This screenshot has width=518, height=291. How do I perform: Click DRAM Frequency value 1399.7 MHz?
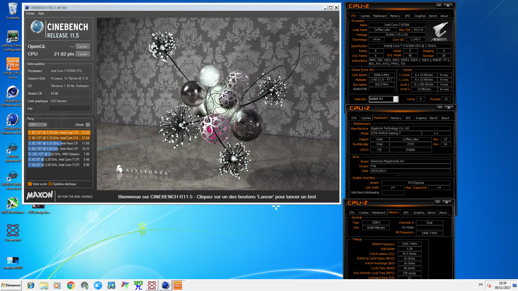click(409, 244)
